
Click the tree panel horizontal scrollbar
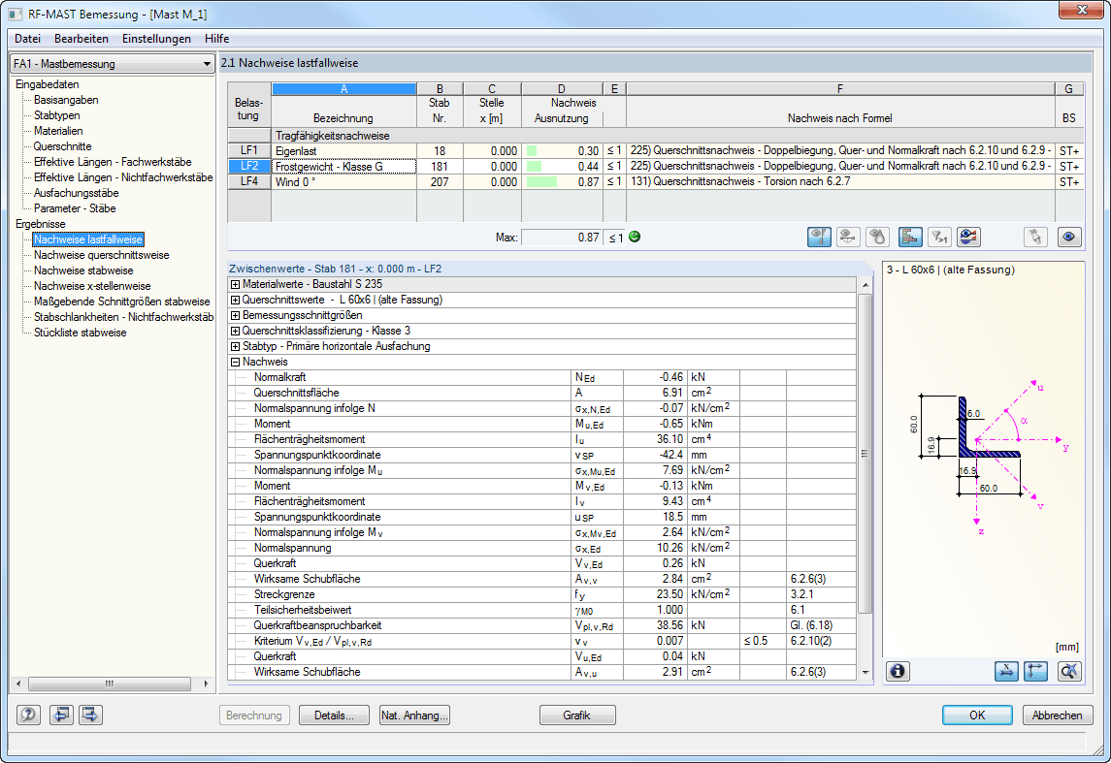click(x=112, y=684)
